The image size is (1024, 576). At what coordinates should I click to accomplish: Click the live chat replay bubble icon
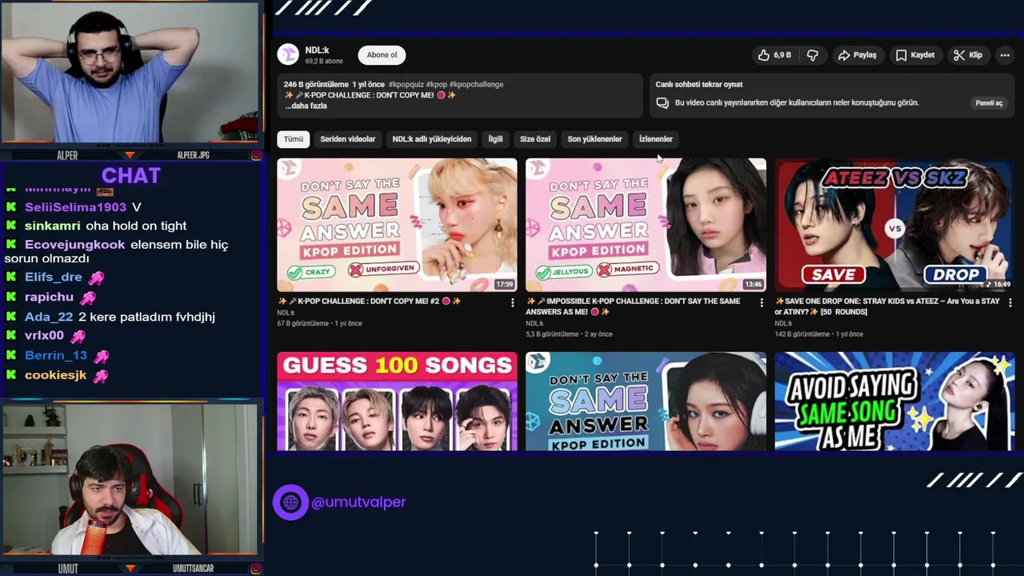tap(662, 102)
